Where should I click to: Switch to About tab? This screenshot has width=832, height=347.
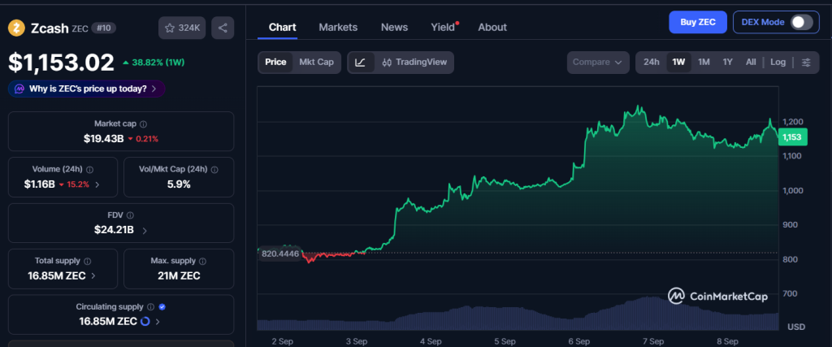point(492,27)
